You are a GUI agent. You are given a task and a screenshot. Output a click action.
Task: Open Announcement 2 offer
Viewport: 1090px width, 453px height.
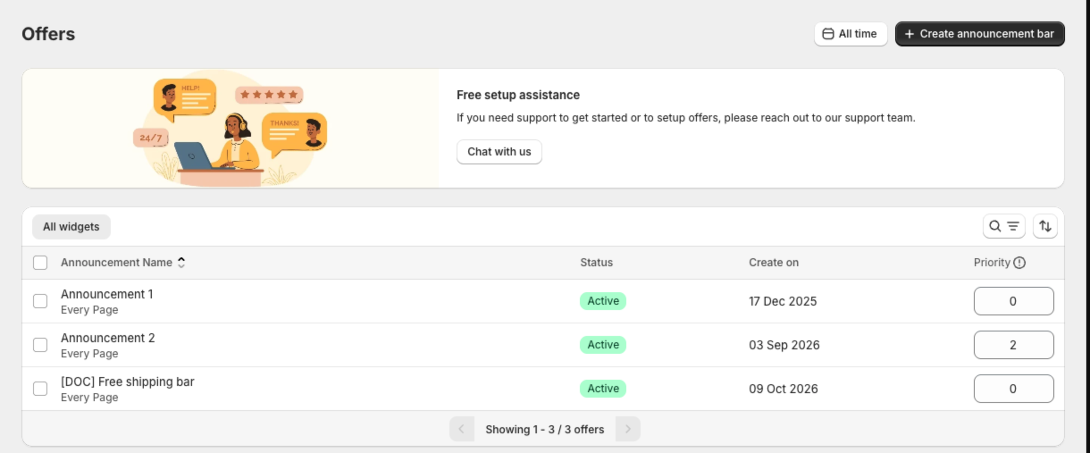coord(108,338)
